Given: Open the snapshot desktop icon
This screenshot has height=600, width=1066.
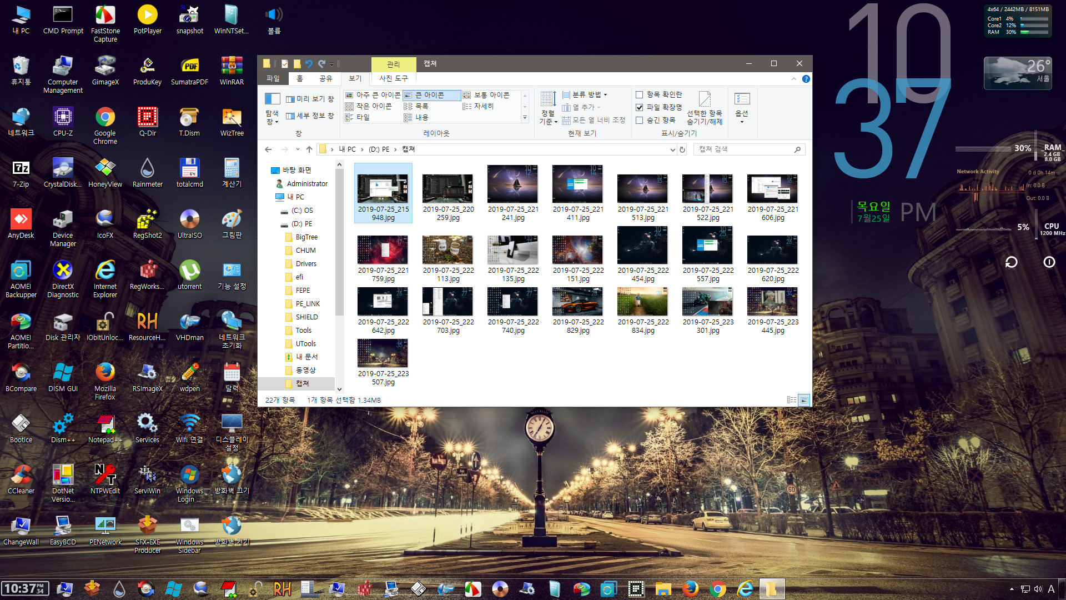Looking at the screenshot, I should pyautogui.click(x=189, y=19).
